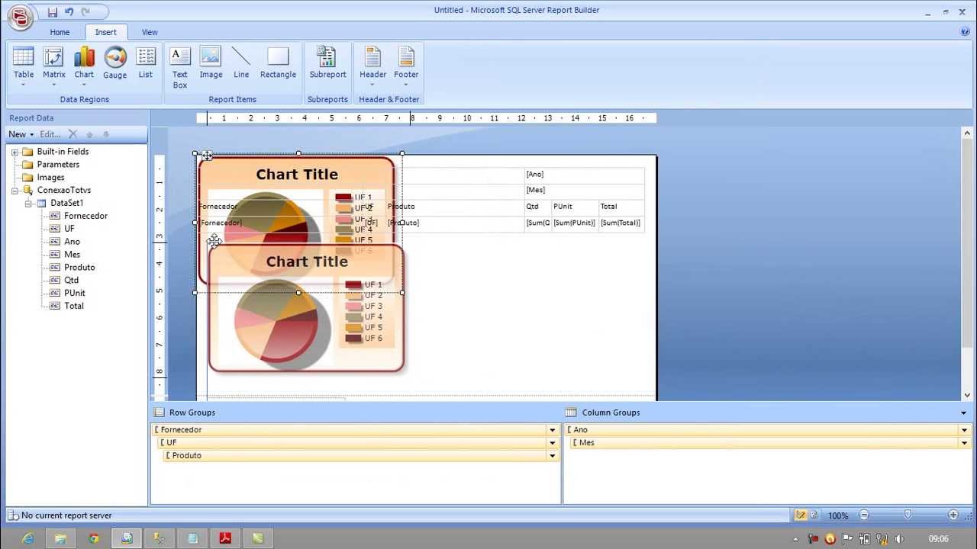Redo the last undone action
The width and height of the screenshot is (977, 549).
85,12
